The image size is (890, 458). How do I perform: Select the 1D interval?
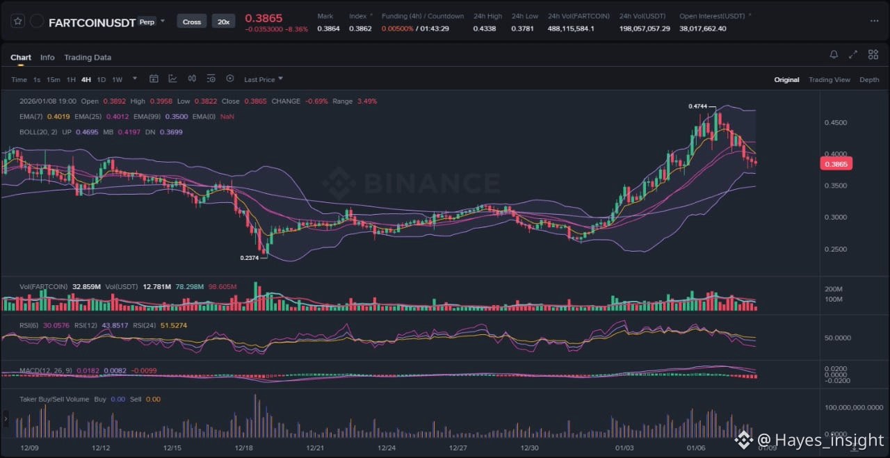(102, 80)
